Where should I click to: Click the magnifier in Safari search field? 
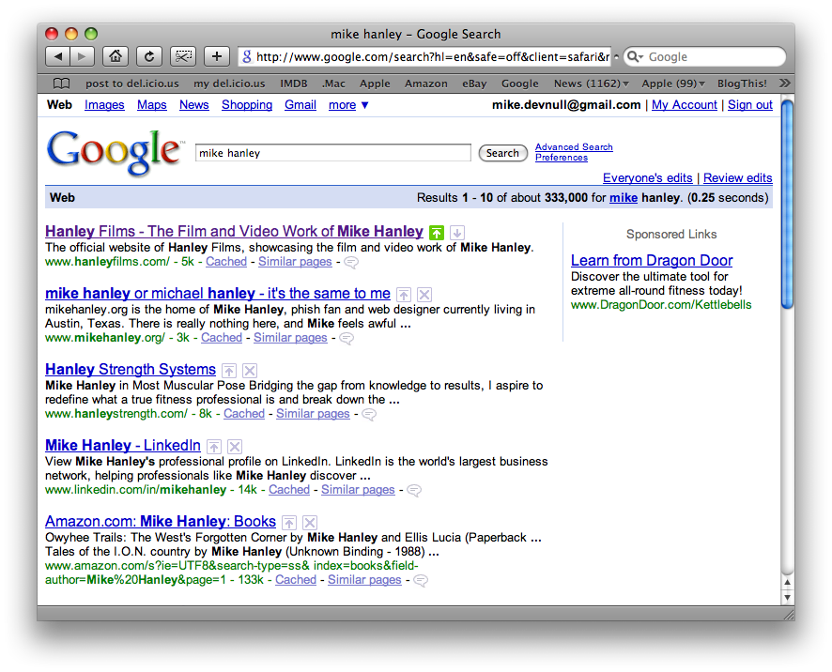[634, 56]
